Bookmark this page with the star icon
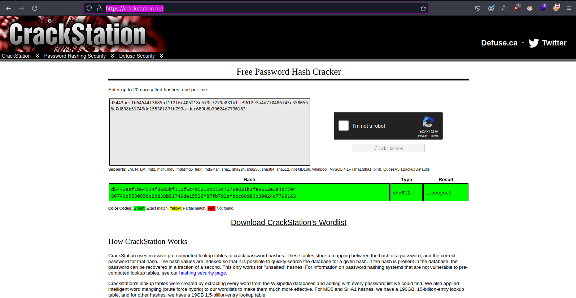This screenshot has height=298, width=576. coord(423,8)
